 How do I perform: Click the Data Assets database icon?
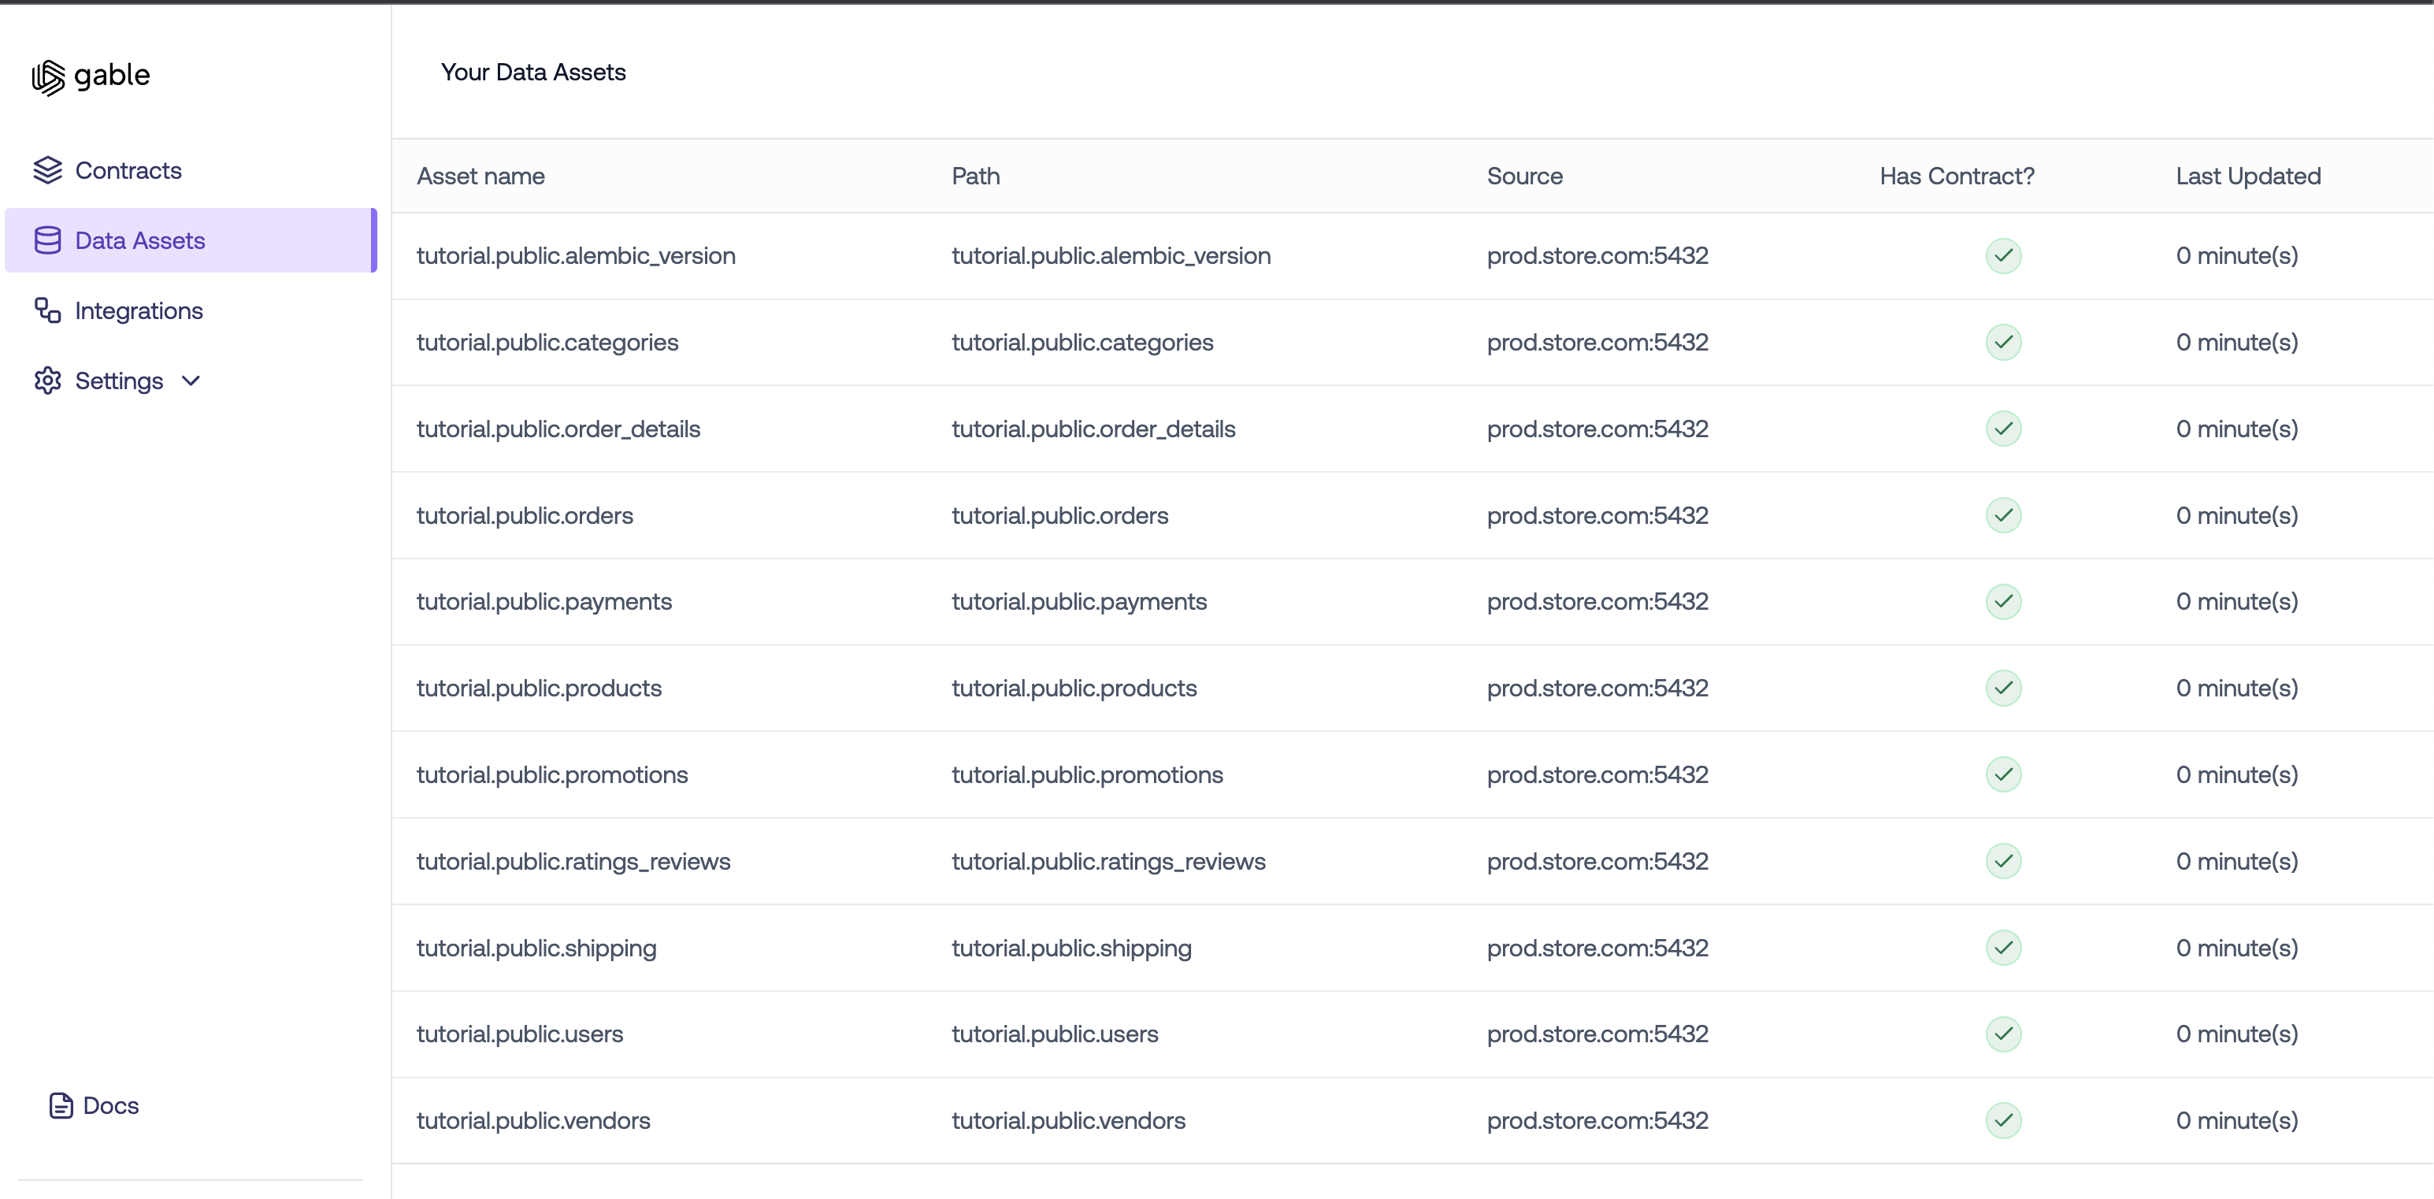pyautogui.click(x=47, y=240)
